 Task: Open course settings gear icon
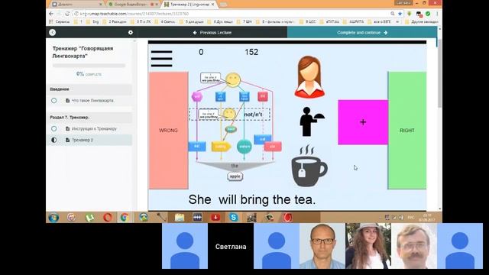131,32
